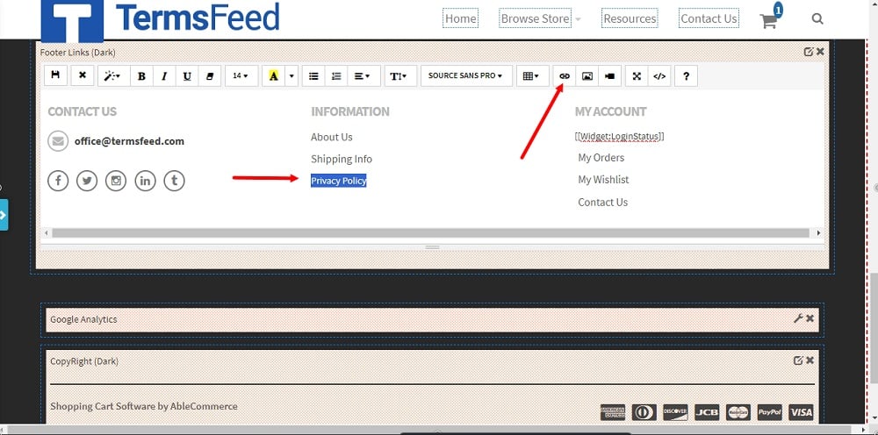Remove the Footer Links (Dark) widget
Viewport: 878px width, 435px height.
[820, 52]
